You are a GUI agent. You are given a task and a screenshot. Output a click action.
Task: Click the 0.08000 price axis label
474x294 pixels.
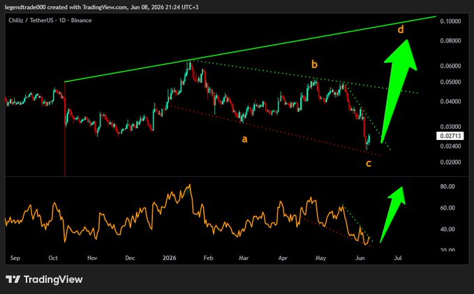450,40
